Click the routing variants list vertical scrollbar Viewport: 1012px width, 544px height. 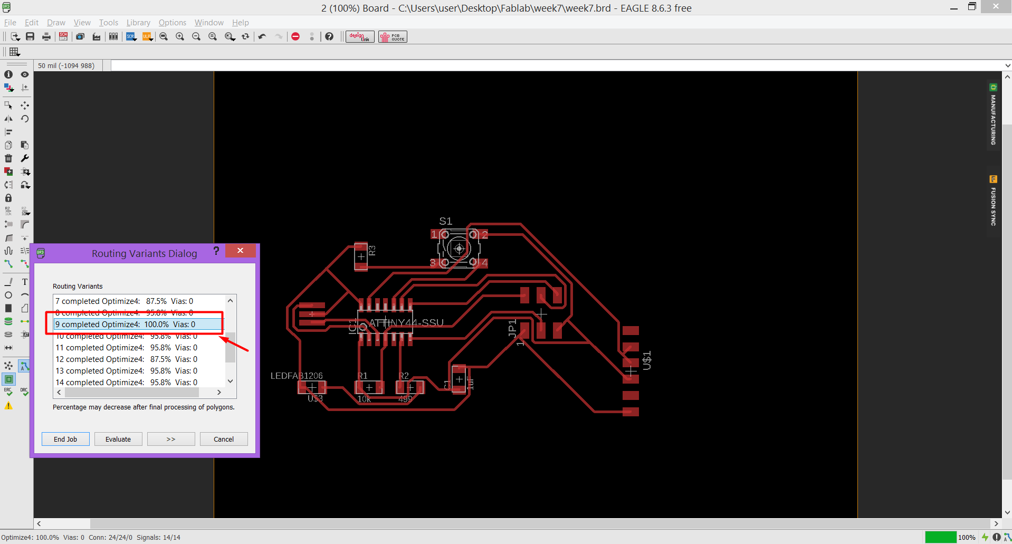230,341
